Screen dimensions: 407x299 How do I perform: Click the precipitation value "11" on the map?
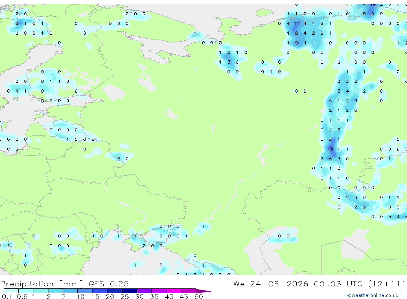[296, 23]
